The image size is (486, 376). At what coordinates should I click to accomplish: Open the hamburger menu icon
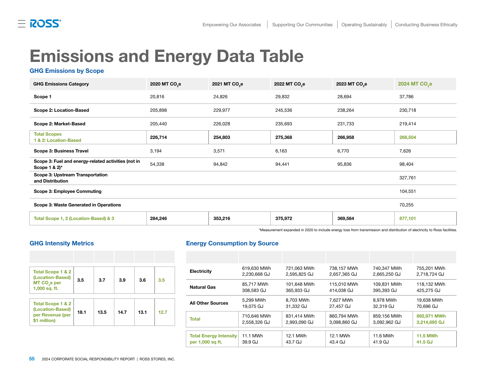[x=22, y=24]
